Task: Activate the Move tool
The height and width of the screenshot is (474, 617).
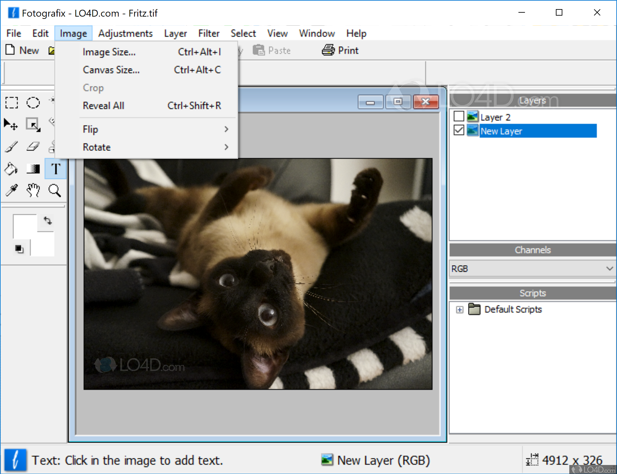Action: tap(11, 124)
